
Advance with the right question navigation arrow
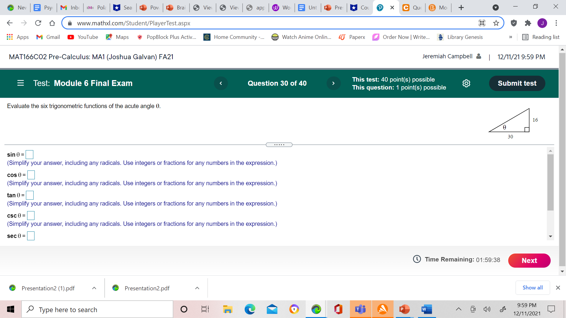(x=333, y=83)
